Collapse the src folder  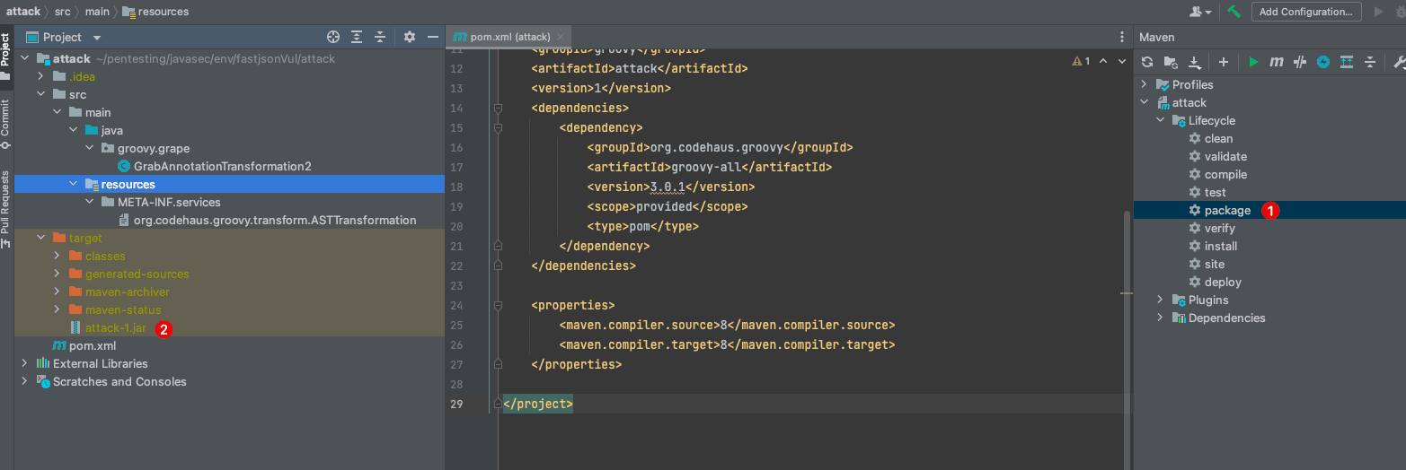[x=40, y=94]
